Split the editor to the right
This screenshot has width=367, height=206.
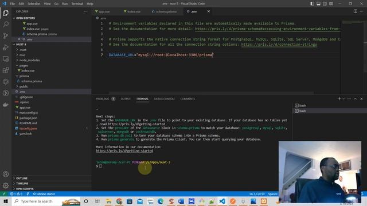tap(356, 11)
